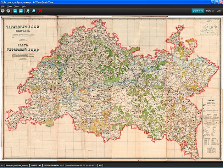Open the View menu in the menu bar
The width and height of the screenshot is (223, 168).
9,6
